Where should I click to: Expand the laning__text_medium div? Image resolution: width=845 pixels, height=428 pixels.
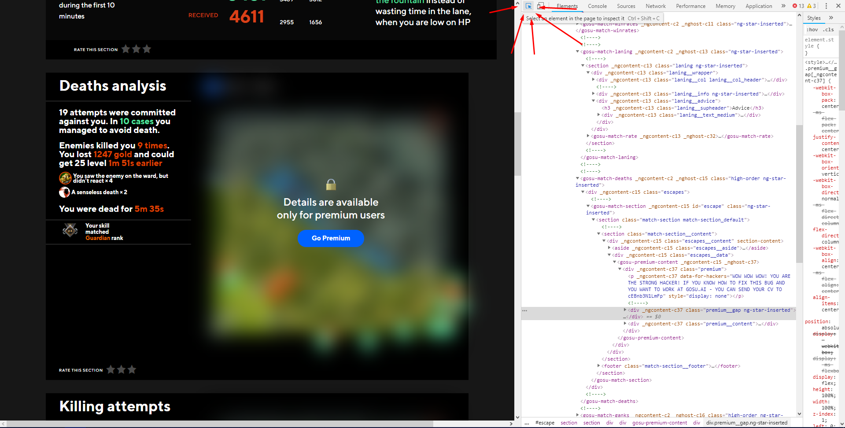[x=598, y=115]
